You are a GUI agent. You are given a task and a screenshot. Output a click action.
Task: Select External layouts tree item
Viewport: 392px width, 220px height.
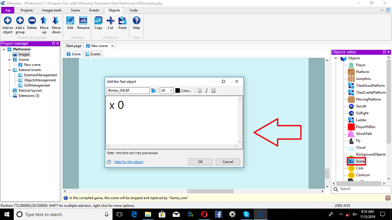(x=30, y=91)
